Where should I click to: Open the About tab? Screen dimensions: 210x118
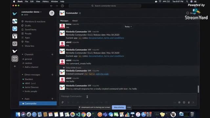click(75, 21)
